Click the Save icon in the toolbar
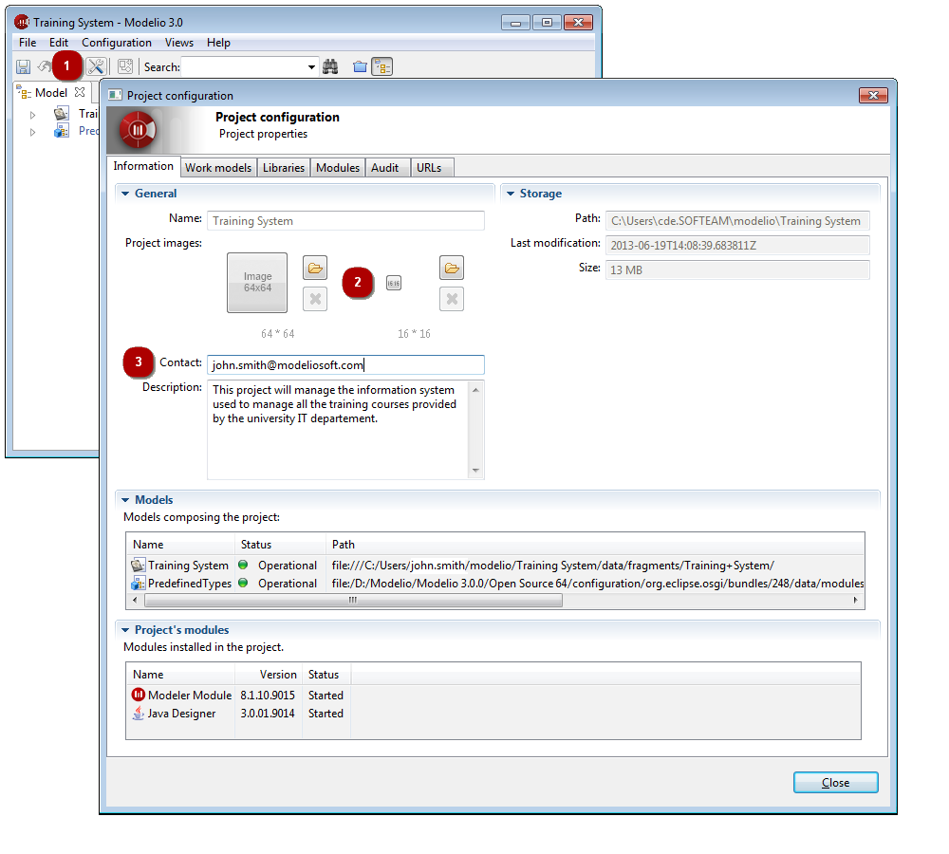Screen dimensions: 949x854 tap(23, 66)
